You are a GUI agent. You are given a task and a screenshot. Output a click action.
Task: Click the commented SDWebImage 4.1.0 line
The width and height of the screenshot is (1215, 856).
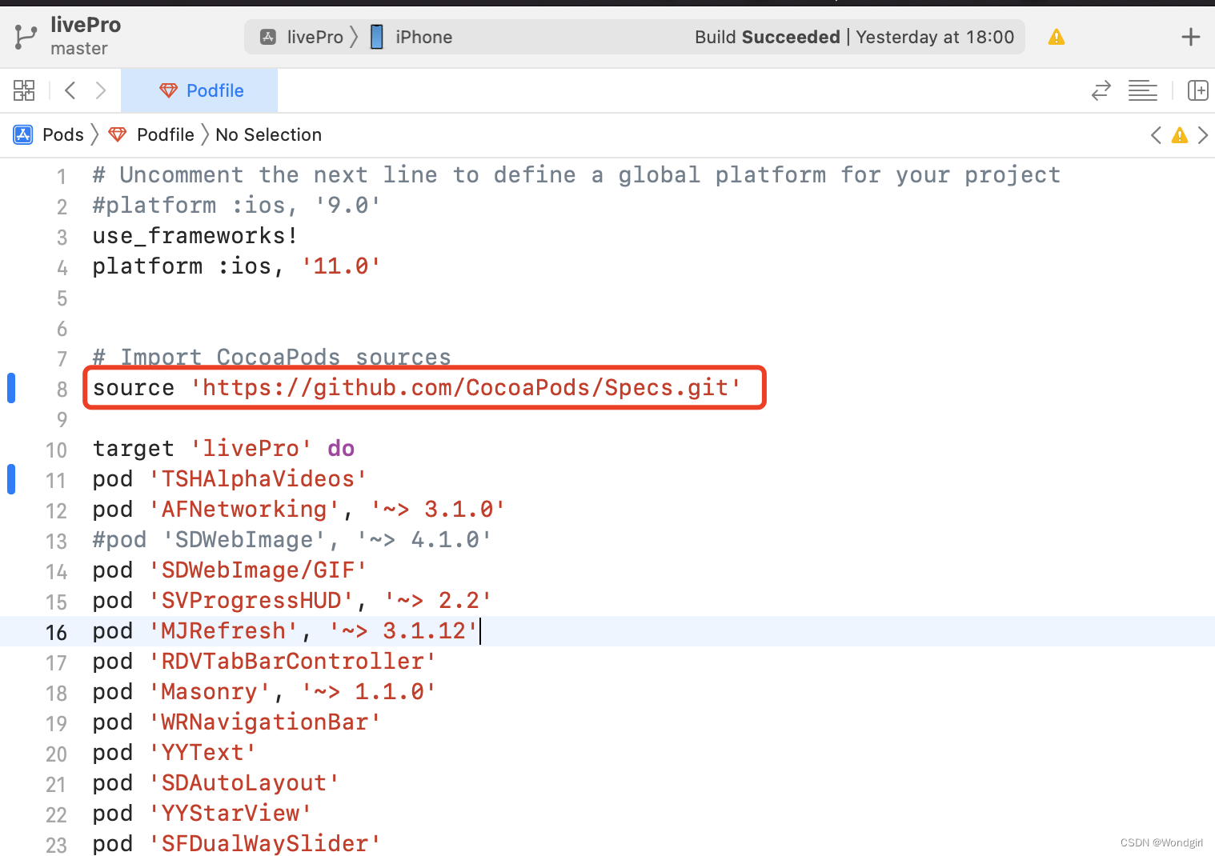tap(291, 539)
